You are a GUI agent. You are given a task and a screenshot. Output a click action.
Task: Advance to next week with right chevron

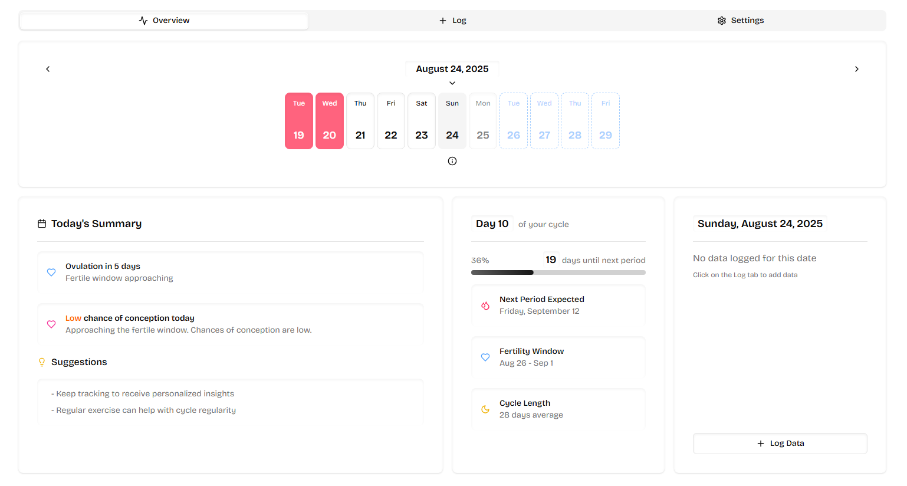click(857, 69)
